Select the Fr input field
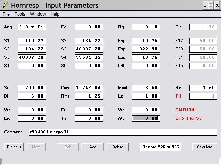This screenshot has width=221, height=166. [x=89, y=110]
